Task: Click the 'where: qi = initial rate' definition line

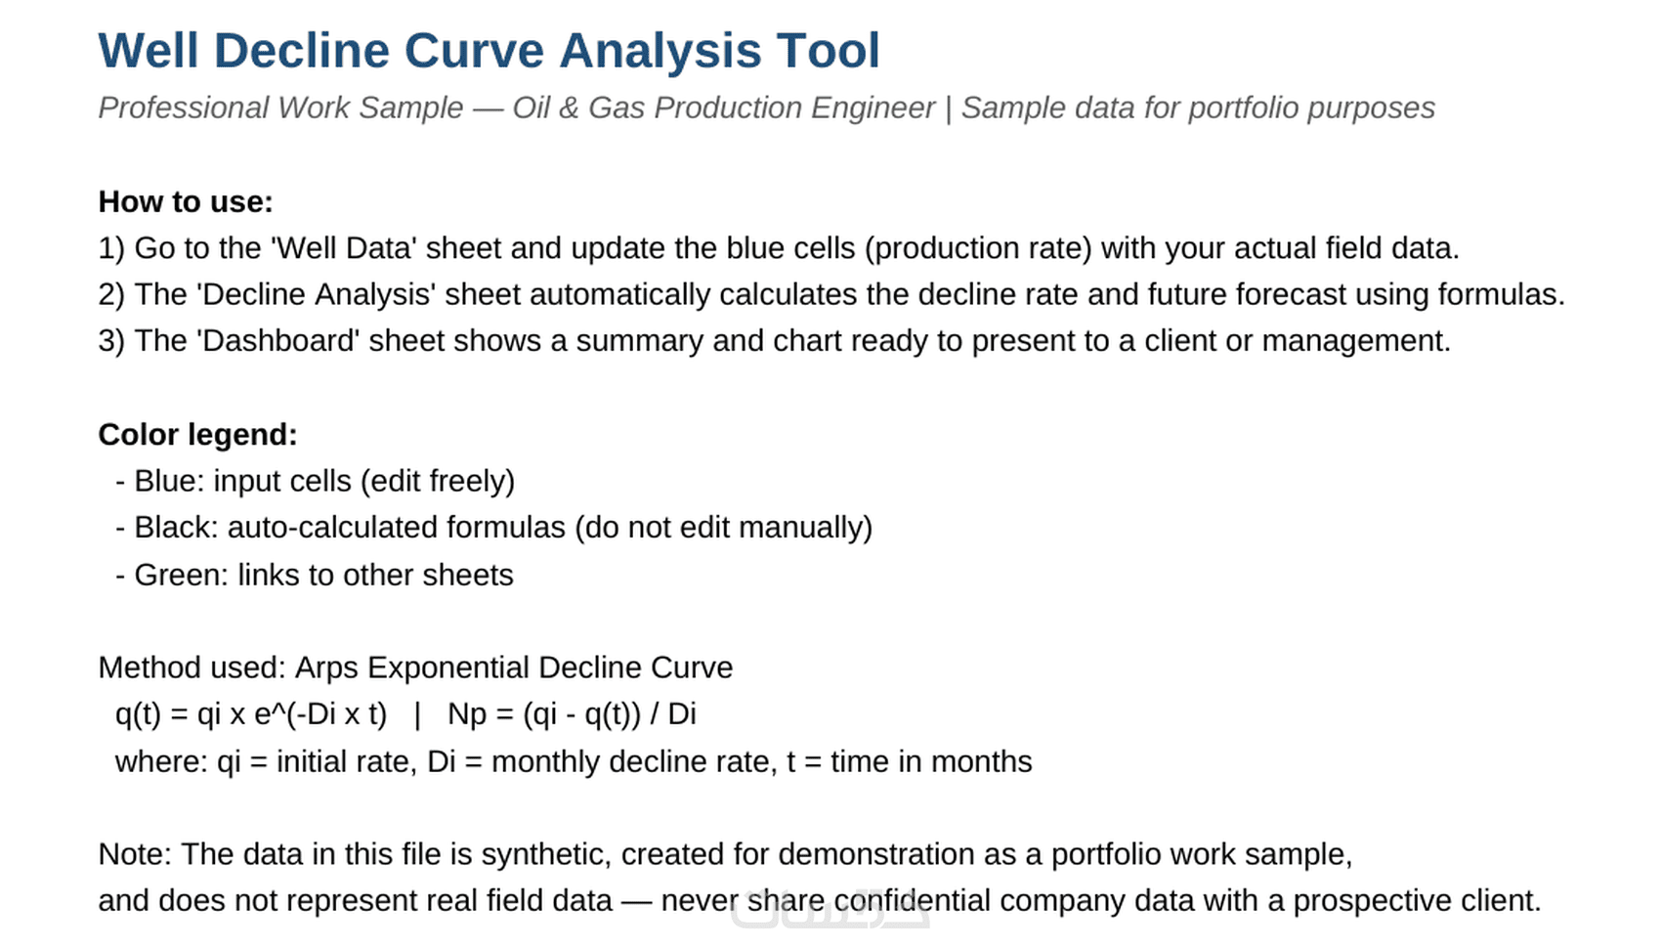Action: (574, 761)
